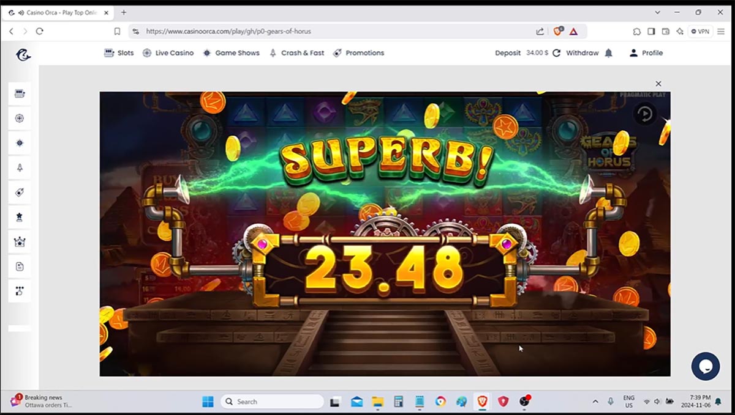Open the Brave Shields lion icon
735x415 pixels.
coord(558,31)
